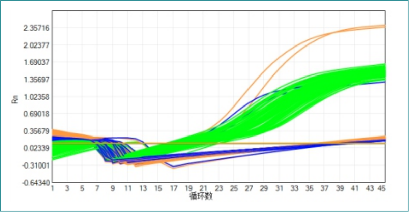Click the 0.69018 Rn axis value
409x212 pixels.
[x=36, y=114]
